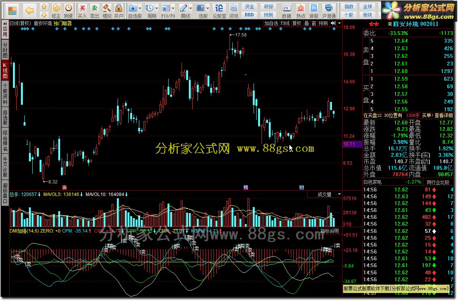
Task: Go back with the yellow left arrow
Action: point(29,10)
